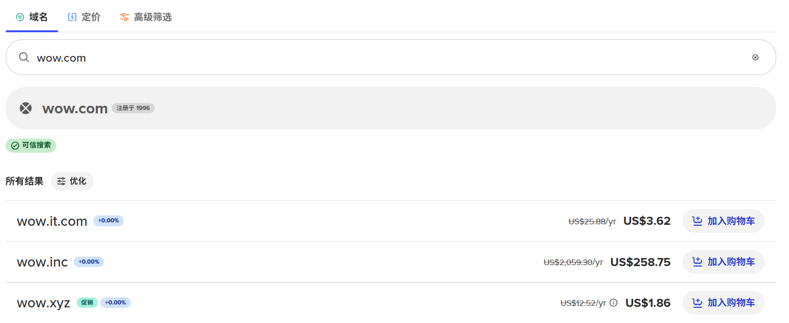This screenshot has height=323, width=789.
Task: Add wow.inc to the cart
Action: [723, 262]
